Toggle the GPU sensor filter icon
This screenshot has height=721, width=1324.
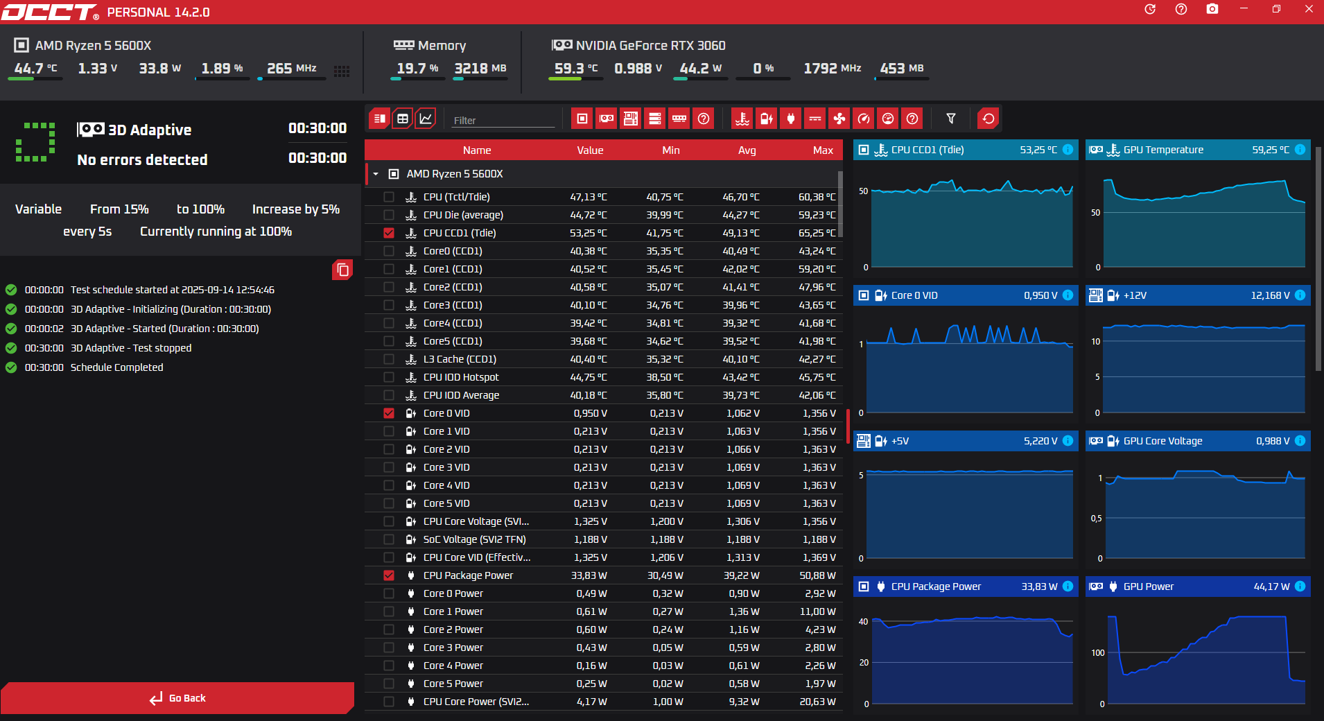(607, 119)
